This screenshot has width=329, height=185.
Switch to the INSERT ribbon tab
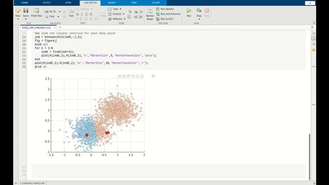pyautogui.click(x=112, y=3)
